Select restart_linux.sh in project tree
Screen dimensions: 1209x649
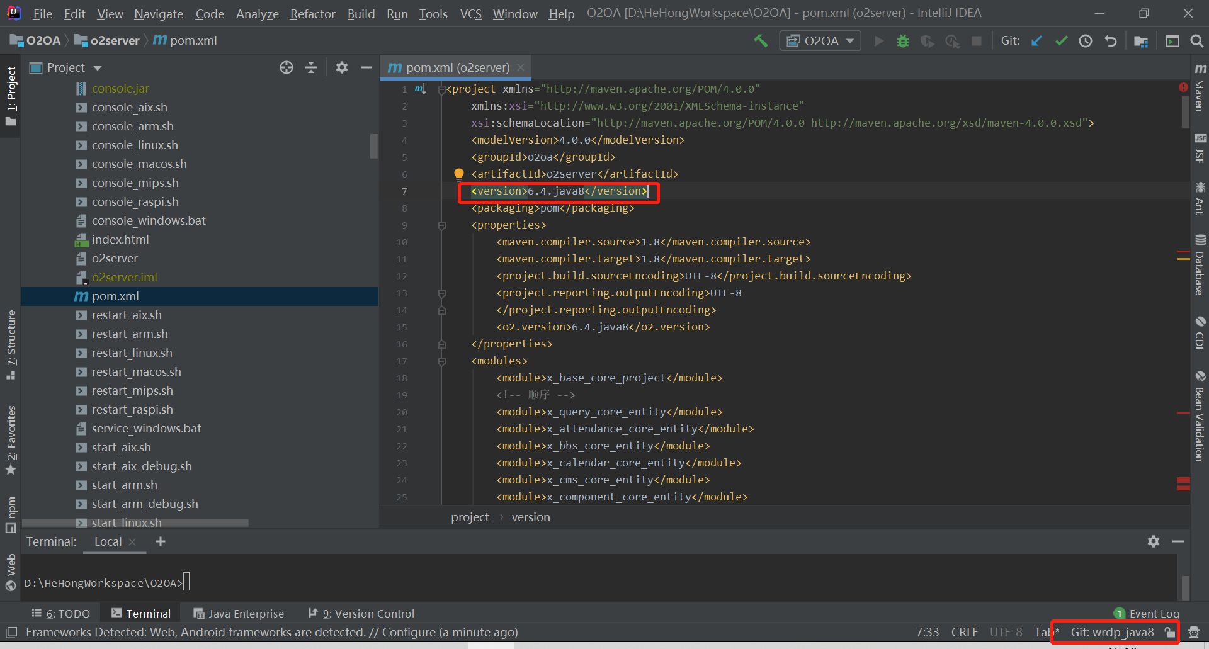(132, 353)
